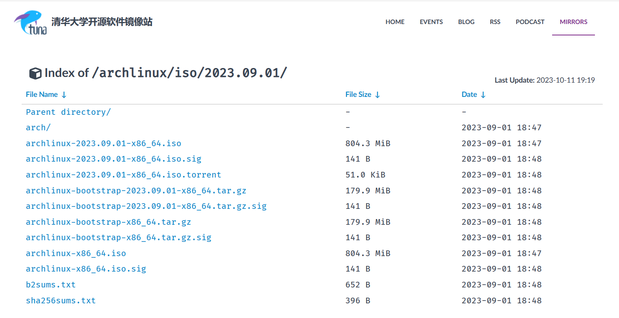Screen dimensions: 619x318
Task: Download archlinux-bootstrap-x86_64.tar.gz.sig
Action: pos(119,237)
